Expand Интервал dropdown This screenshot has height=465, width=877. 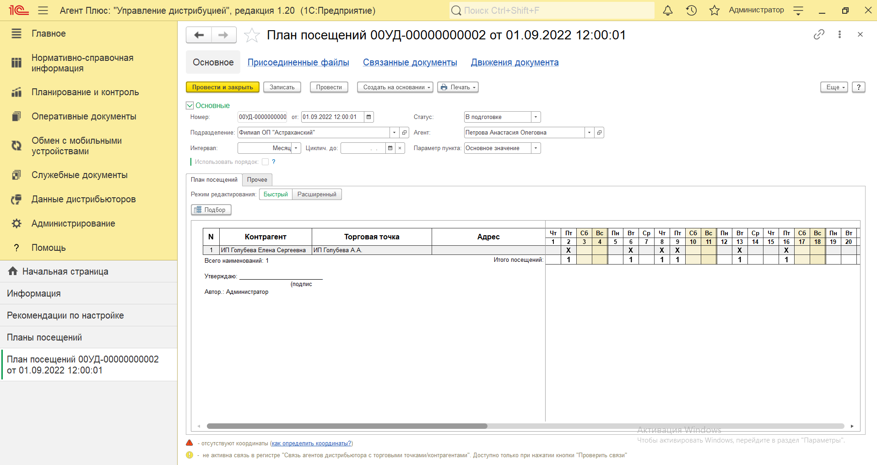tap(296, 148)
